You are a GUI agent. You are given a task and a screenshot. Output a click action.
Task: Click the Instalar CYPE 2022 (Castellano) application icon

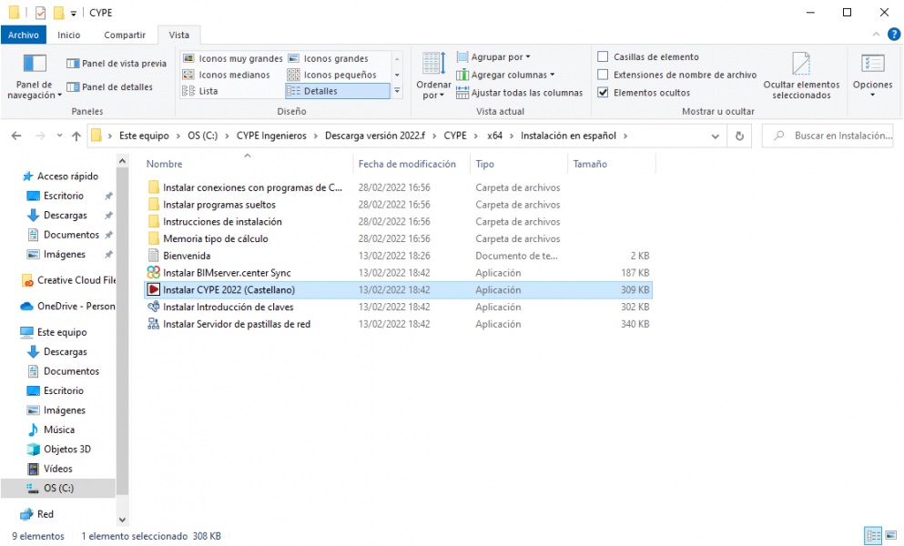[153, 290]
